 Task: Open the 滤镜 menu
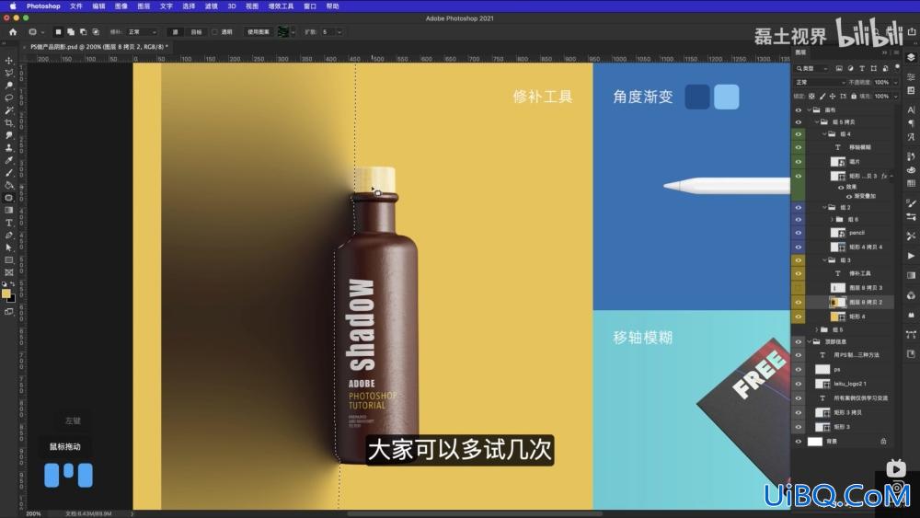[212, 6]
